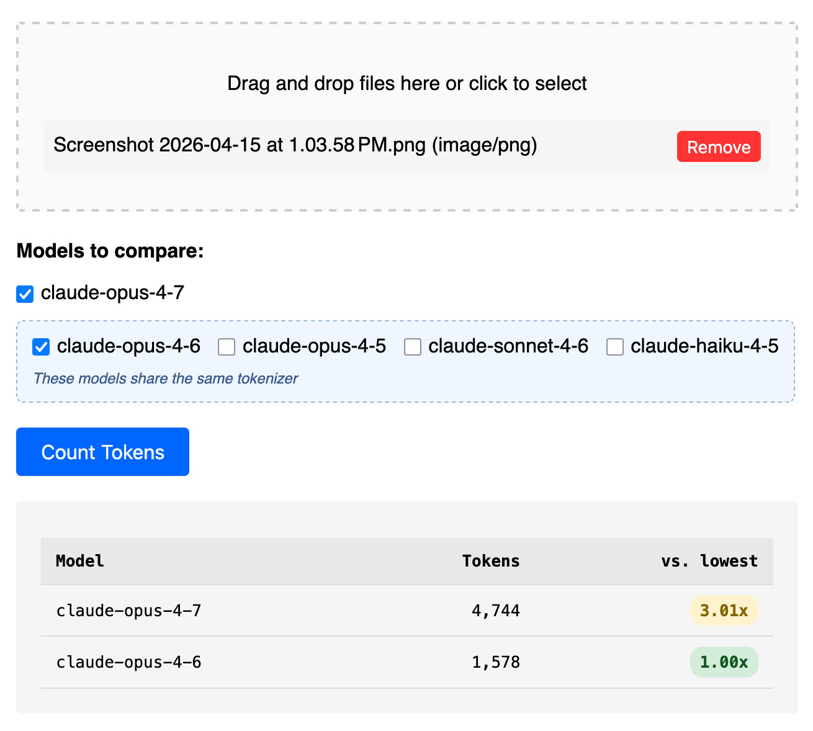Click the shared tokenizer note text
The width and height of the screenshot is (813, 731).
pos(166,379)
